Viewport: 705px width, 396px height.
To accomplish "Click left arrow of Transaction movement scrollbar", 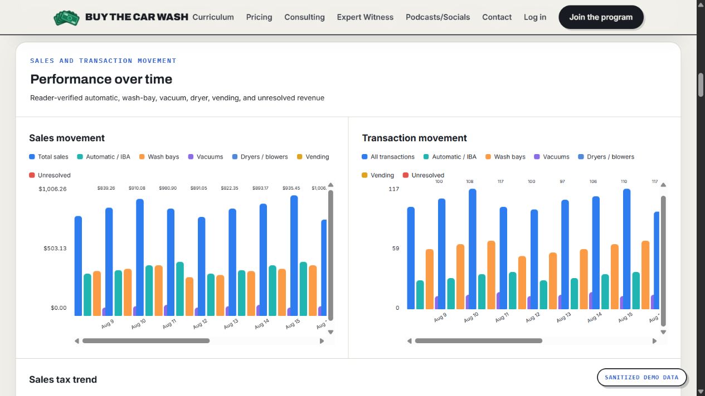I will click(410, 341).
